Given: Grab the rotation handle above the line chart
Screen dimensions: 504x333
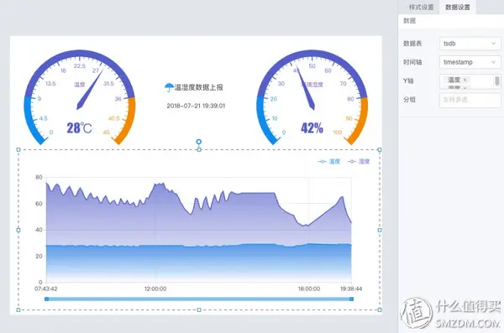Looking at the screenshot, I should click(x=199, y=142).
